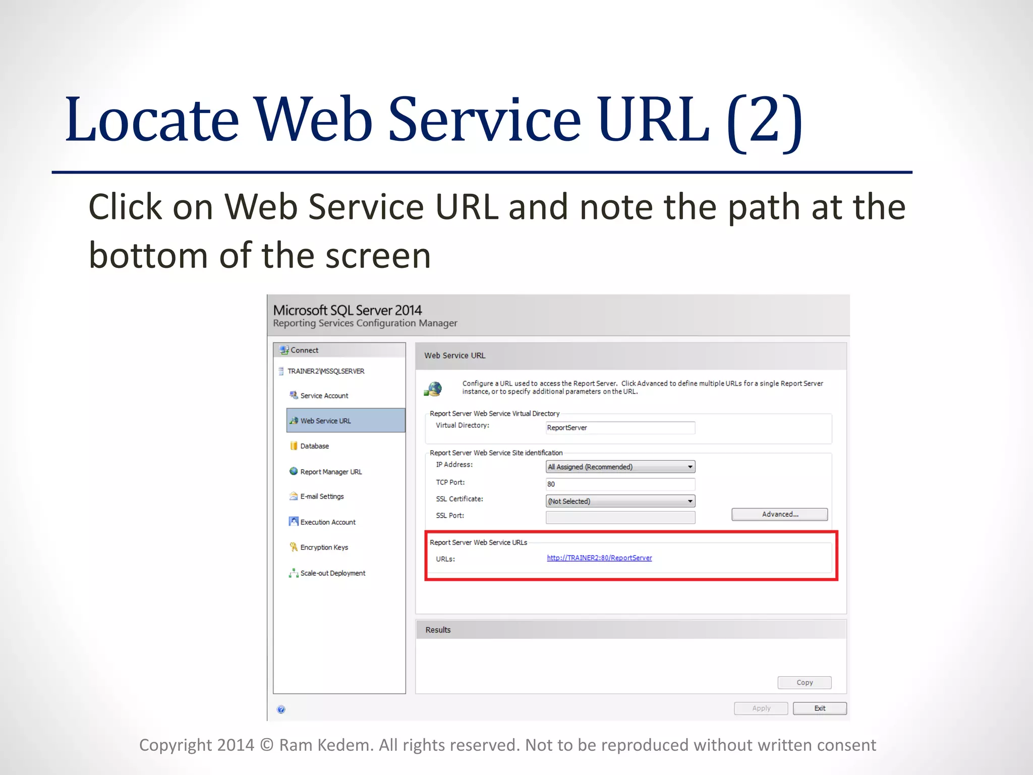This screenshot has height=775, width=1033.
Task: Click the blue help question mark icon
Action: 281,709
